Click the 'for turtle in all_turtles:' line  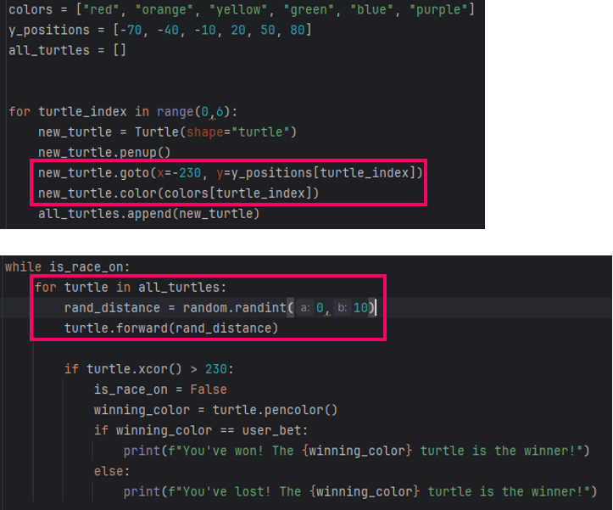point(131,288)
